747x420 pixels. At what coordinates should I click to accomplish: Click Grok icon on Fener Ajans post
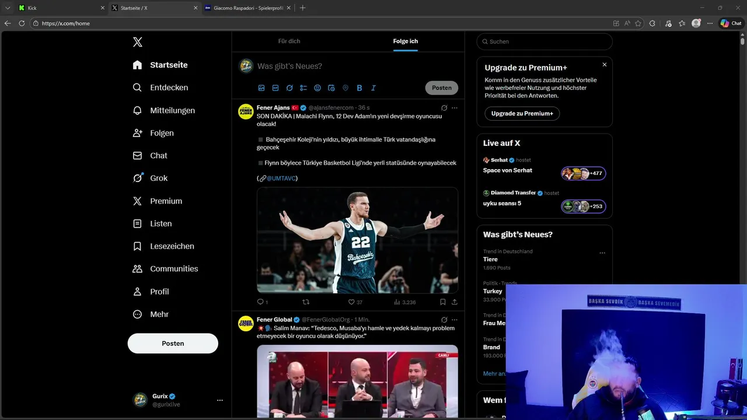[x=444, y=108]
